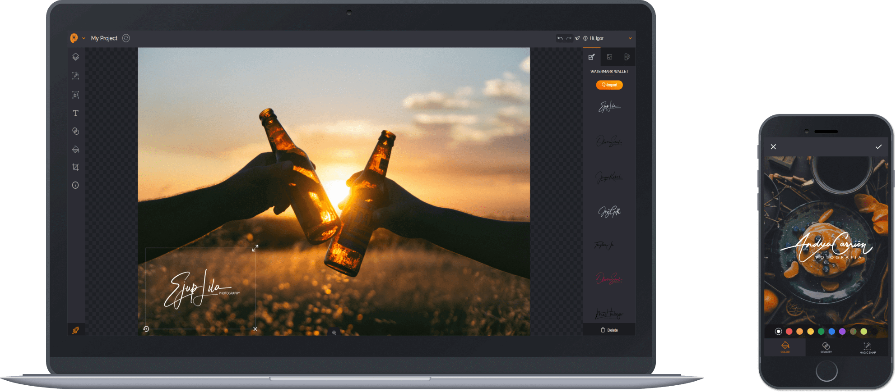Select second signature thumbnail in wallet

[609, 141]
